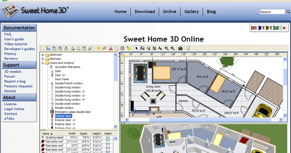Image resolution: width=291 pixels, height=153 pixels.
Task: Click the red scissors Cut icon
Action: click(x=111, y=49)
